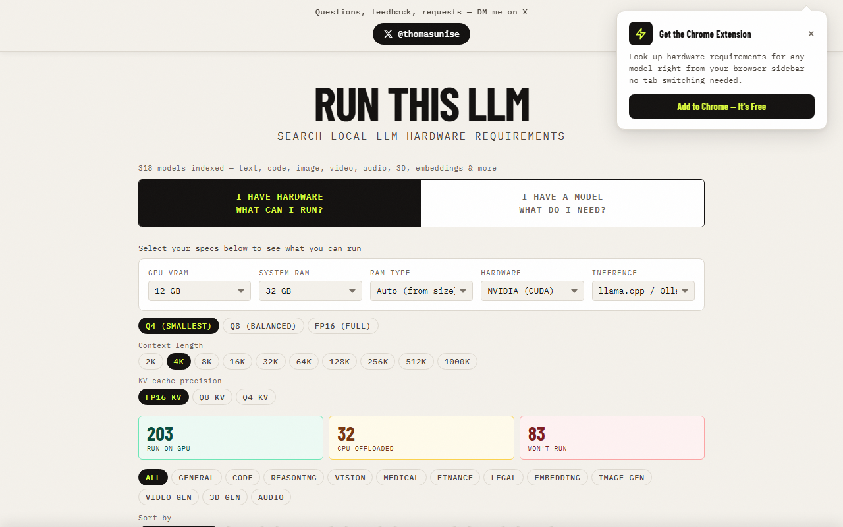Screen dimensions: 843x527
Task: Filter models by Code category
Action: coord(243,478)
